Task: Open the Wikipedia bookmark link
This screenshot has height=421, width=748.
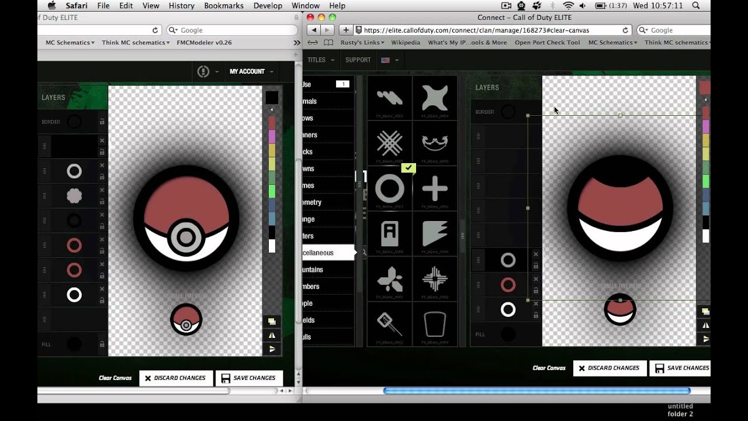Action: [406, 43]
